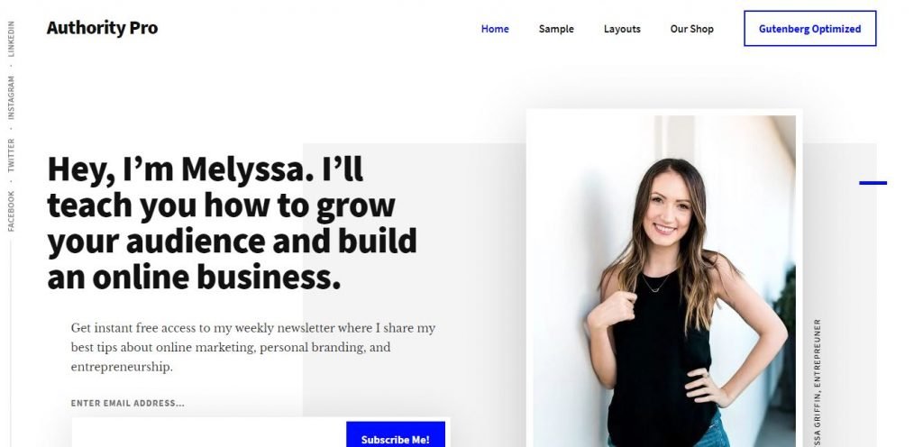Click the Gutenberg Optimized button

(809, 28)
